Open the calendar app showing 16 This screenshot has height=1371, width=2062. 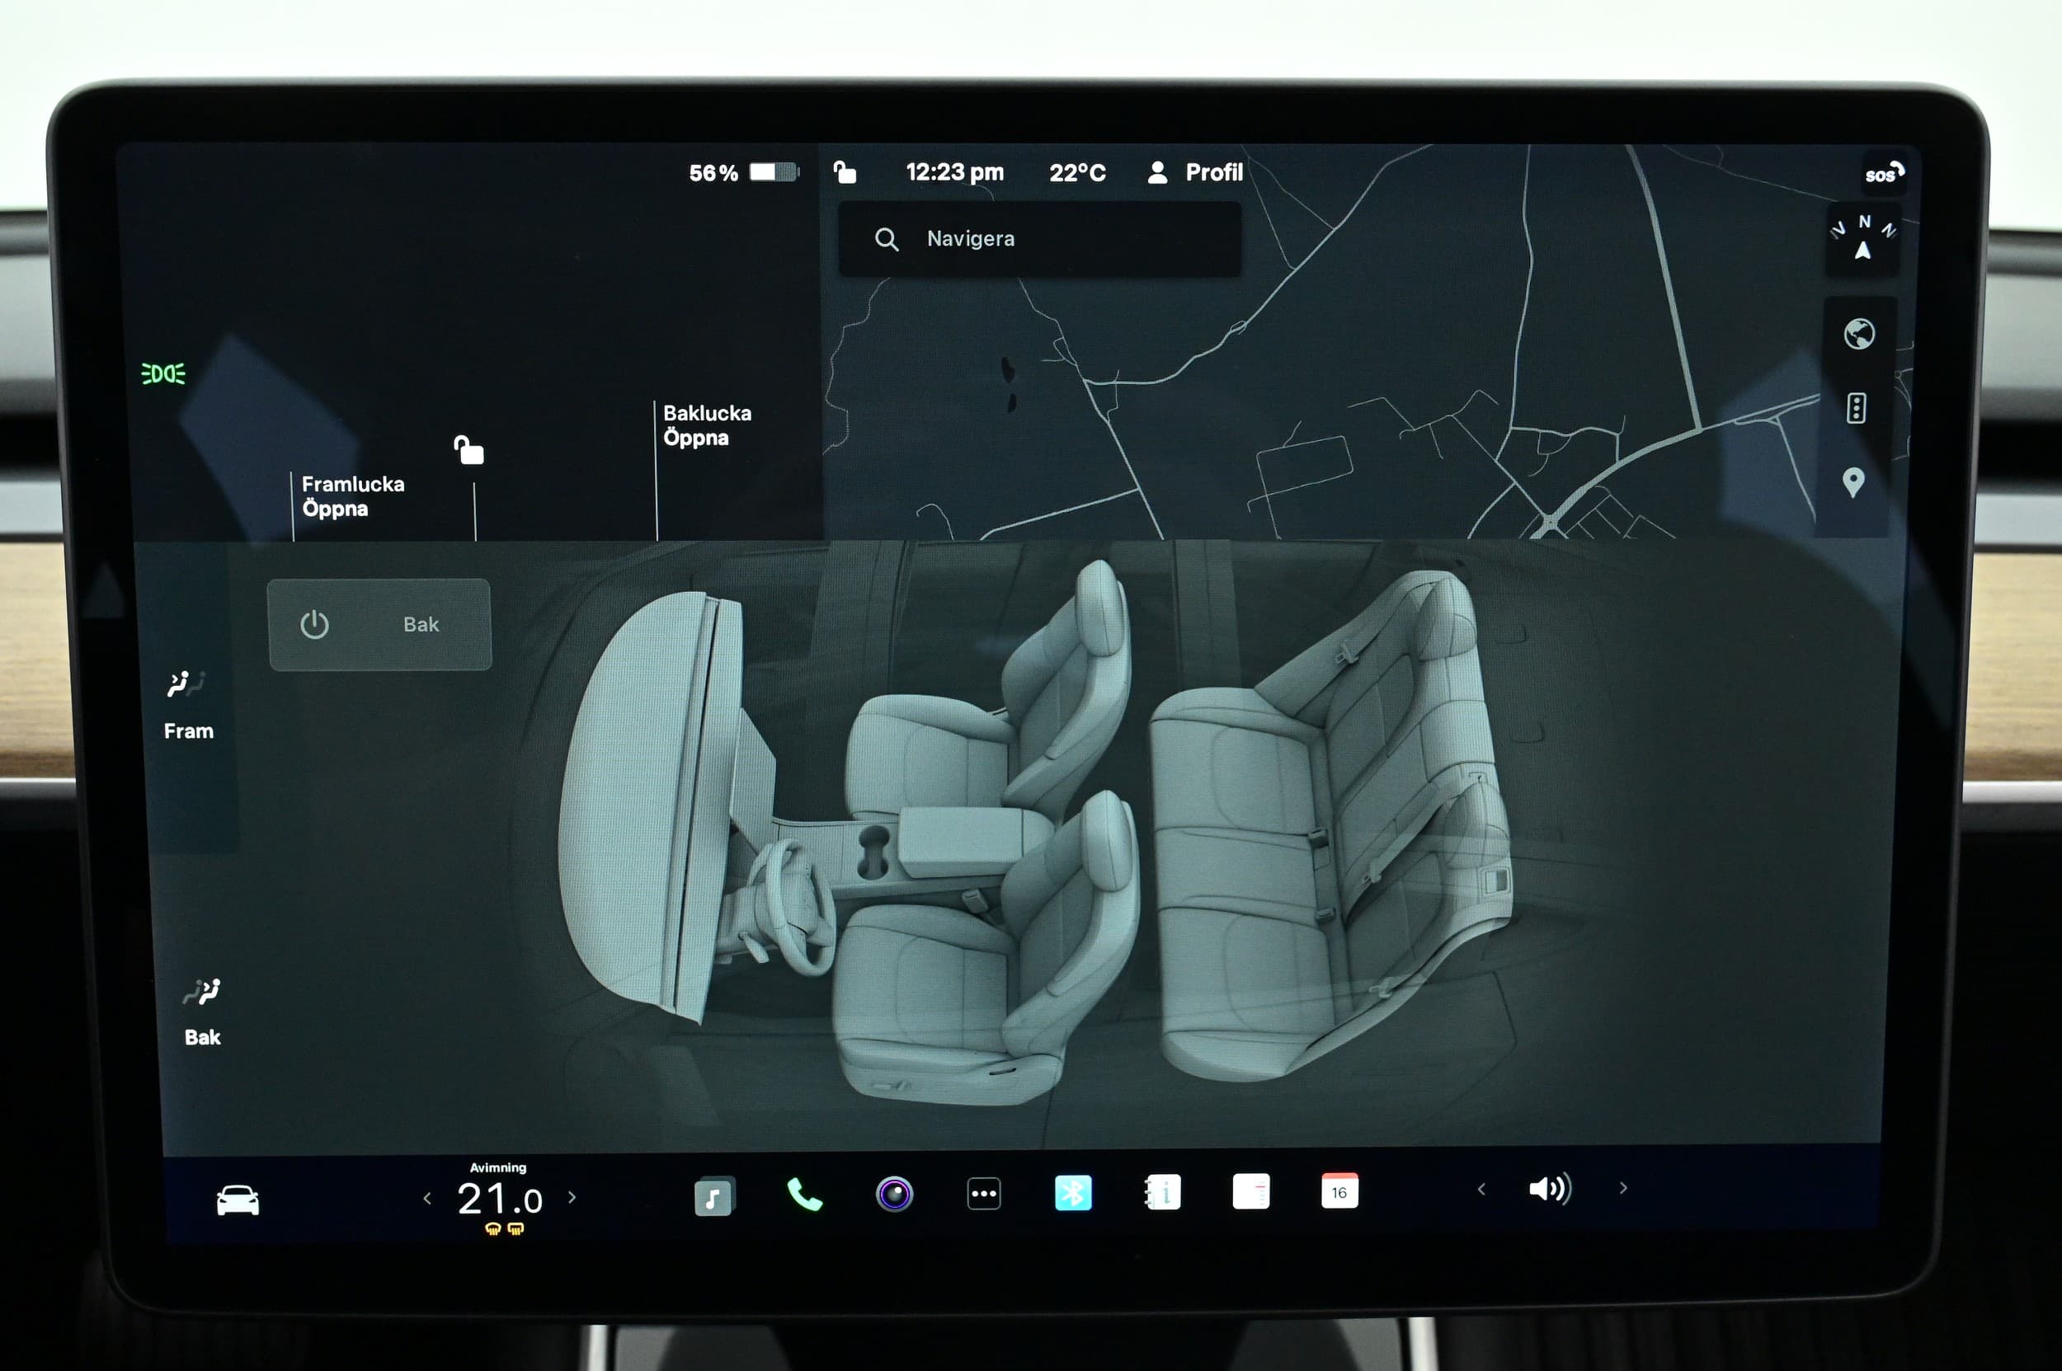click(x=1339, y=1191)
